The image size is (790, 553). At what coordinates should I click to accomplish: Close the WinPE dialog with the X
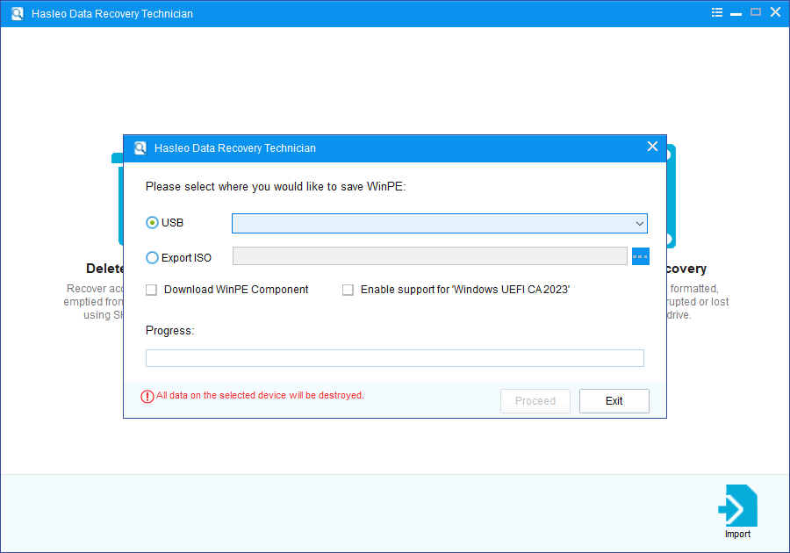652,147
